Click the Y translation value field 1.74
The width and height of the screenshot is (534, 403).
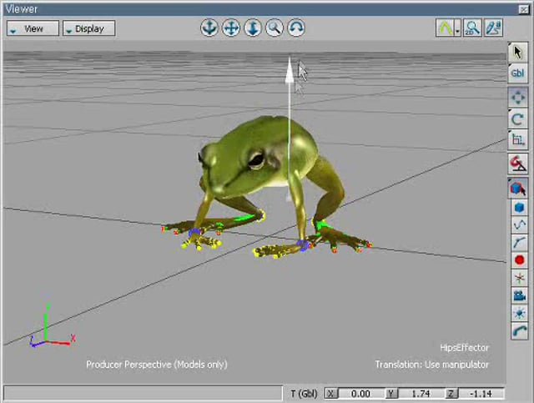(x=421, y=394)
